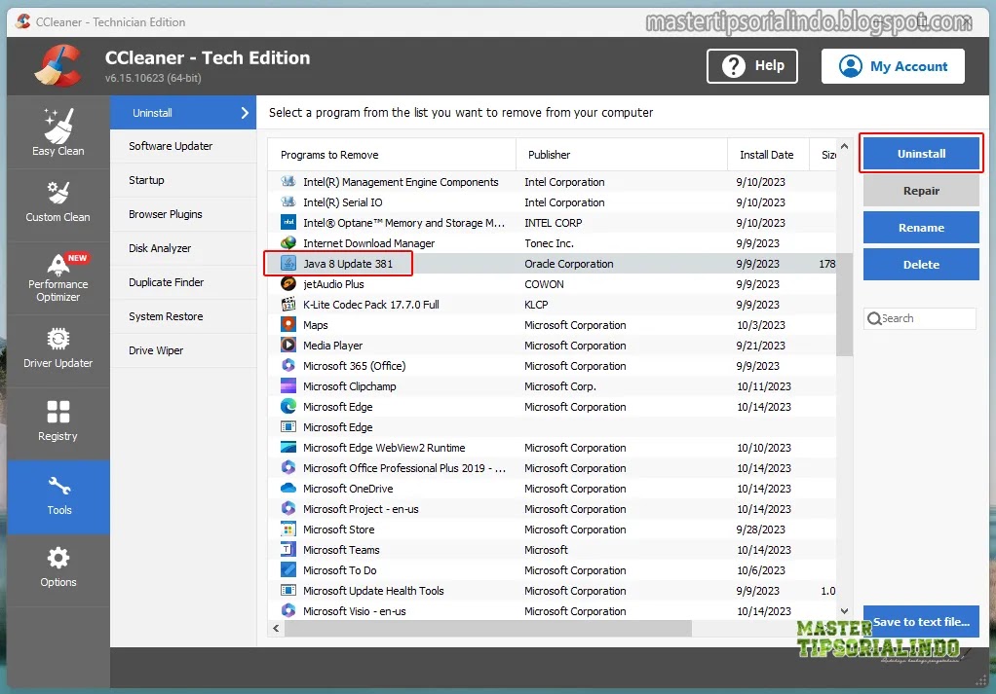Click the Maps app icon
The height and width of the screenshot is (694, 996).
288,325
